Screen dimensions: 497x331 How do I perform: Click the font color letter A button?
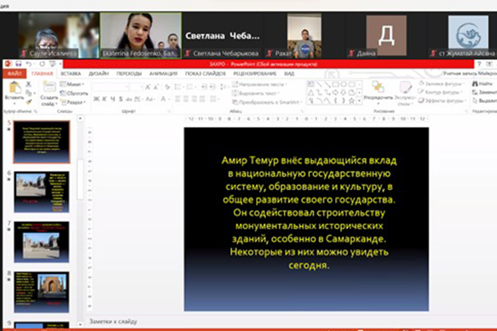pyautogui.click(x=163, y=99)
